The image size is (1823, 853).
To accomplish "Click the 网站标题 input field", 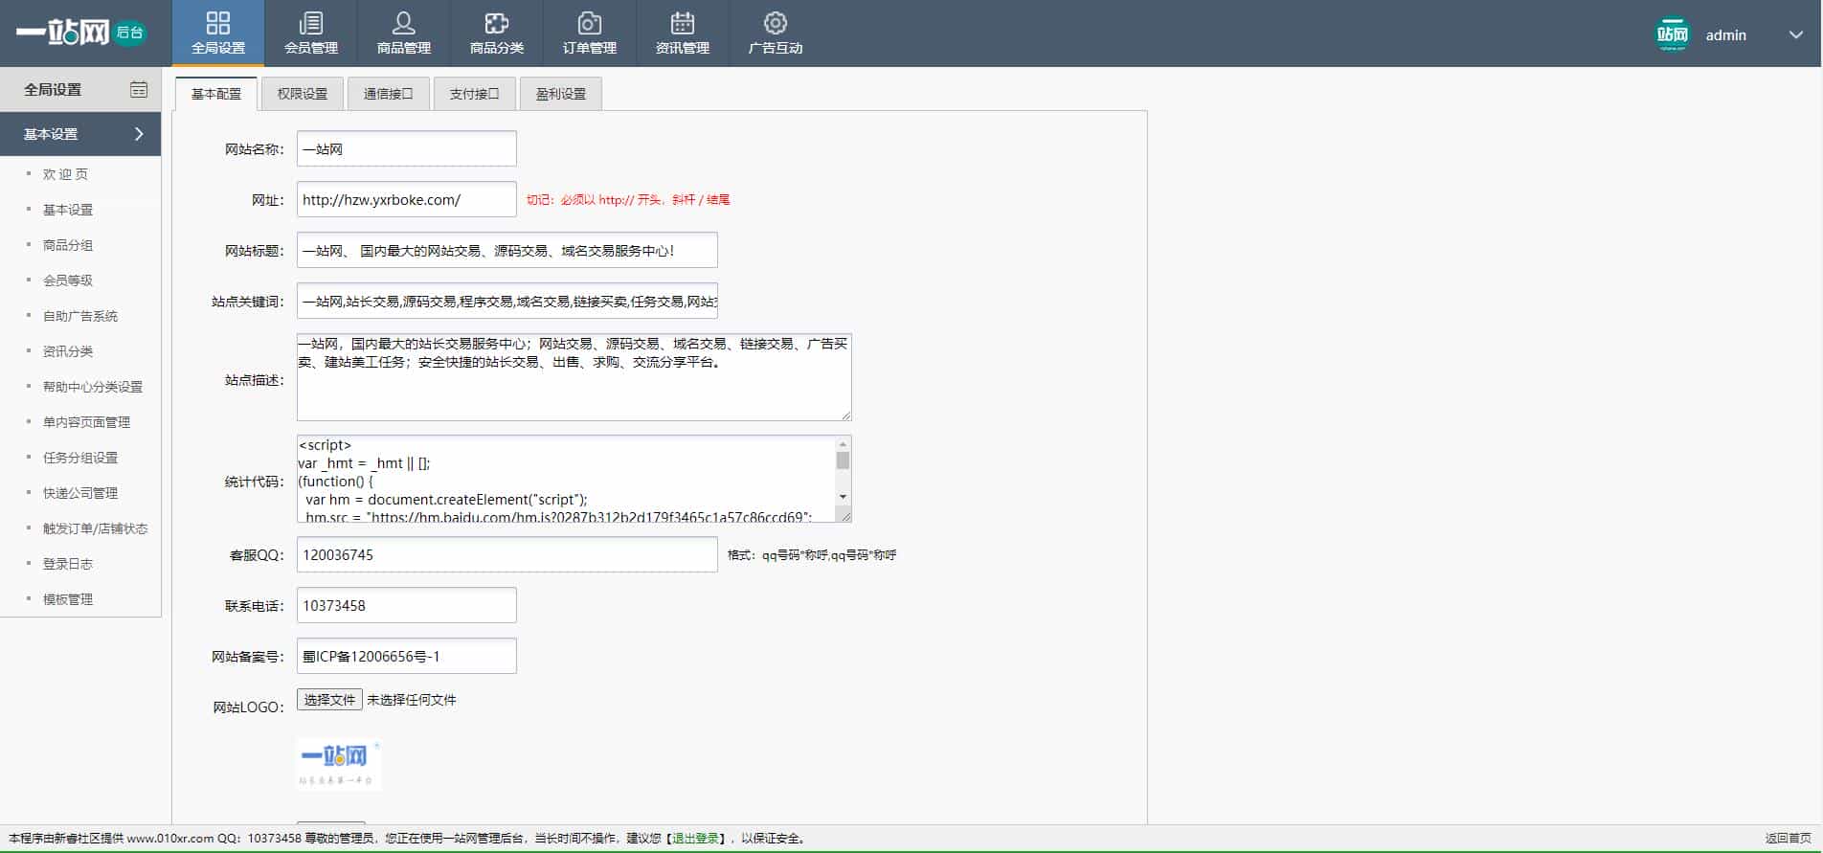I will (507, 250).
